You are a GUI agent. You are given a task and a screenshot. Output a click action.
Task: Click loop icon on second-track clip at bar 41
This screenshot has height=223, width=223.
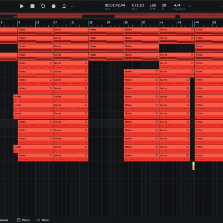coord(192,38)
